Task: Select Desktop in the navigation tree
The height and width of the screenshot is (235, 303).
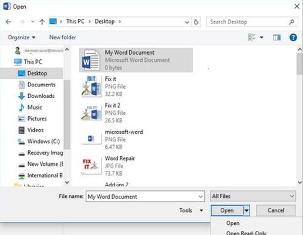Action: [32, 73]
